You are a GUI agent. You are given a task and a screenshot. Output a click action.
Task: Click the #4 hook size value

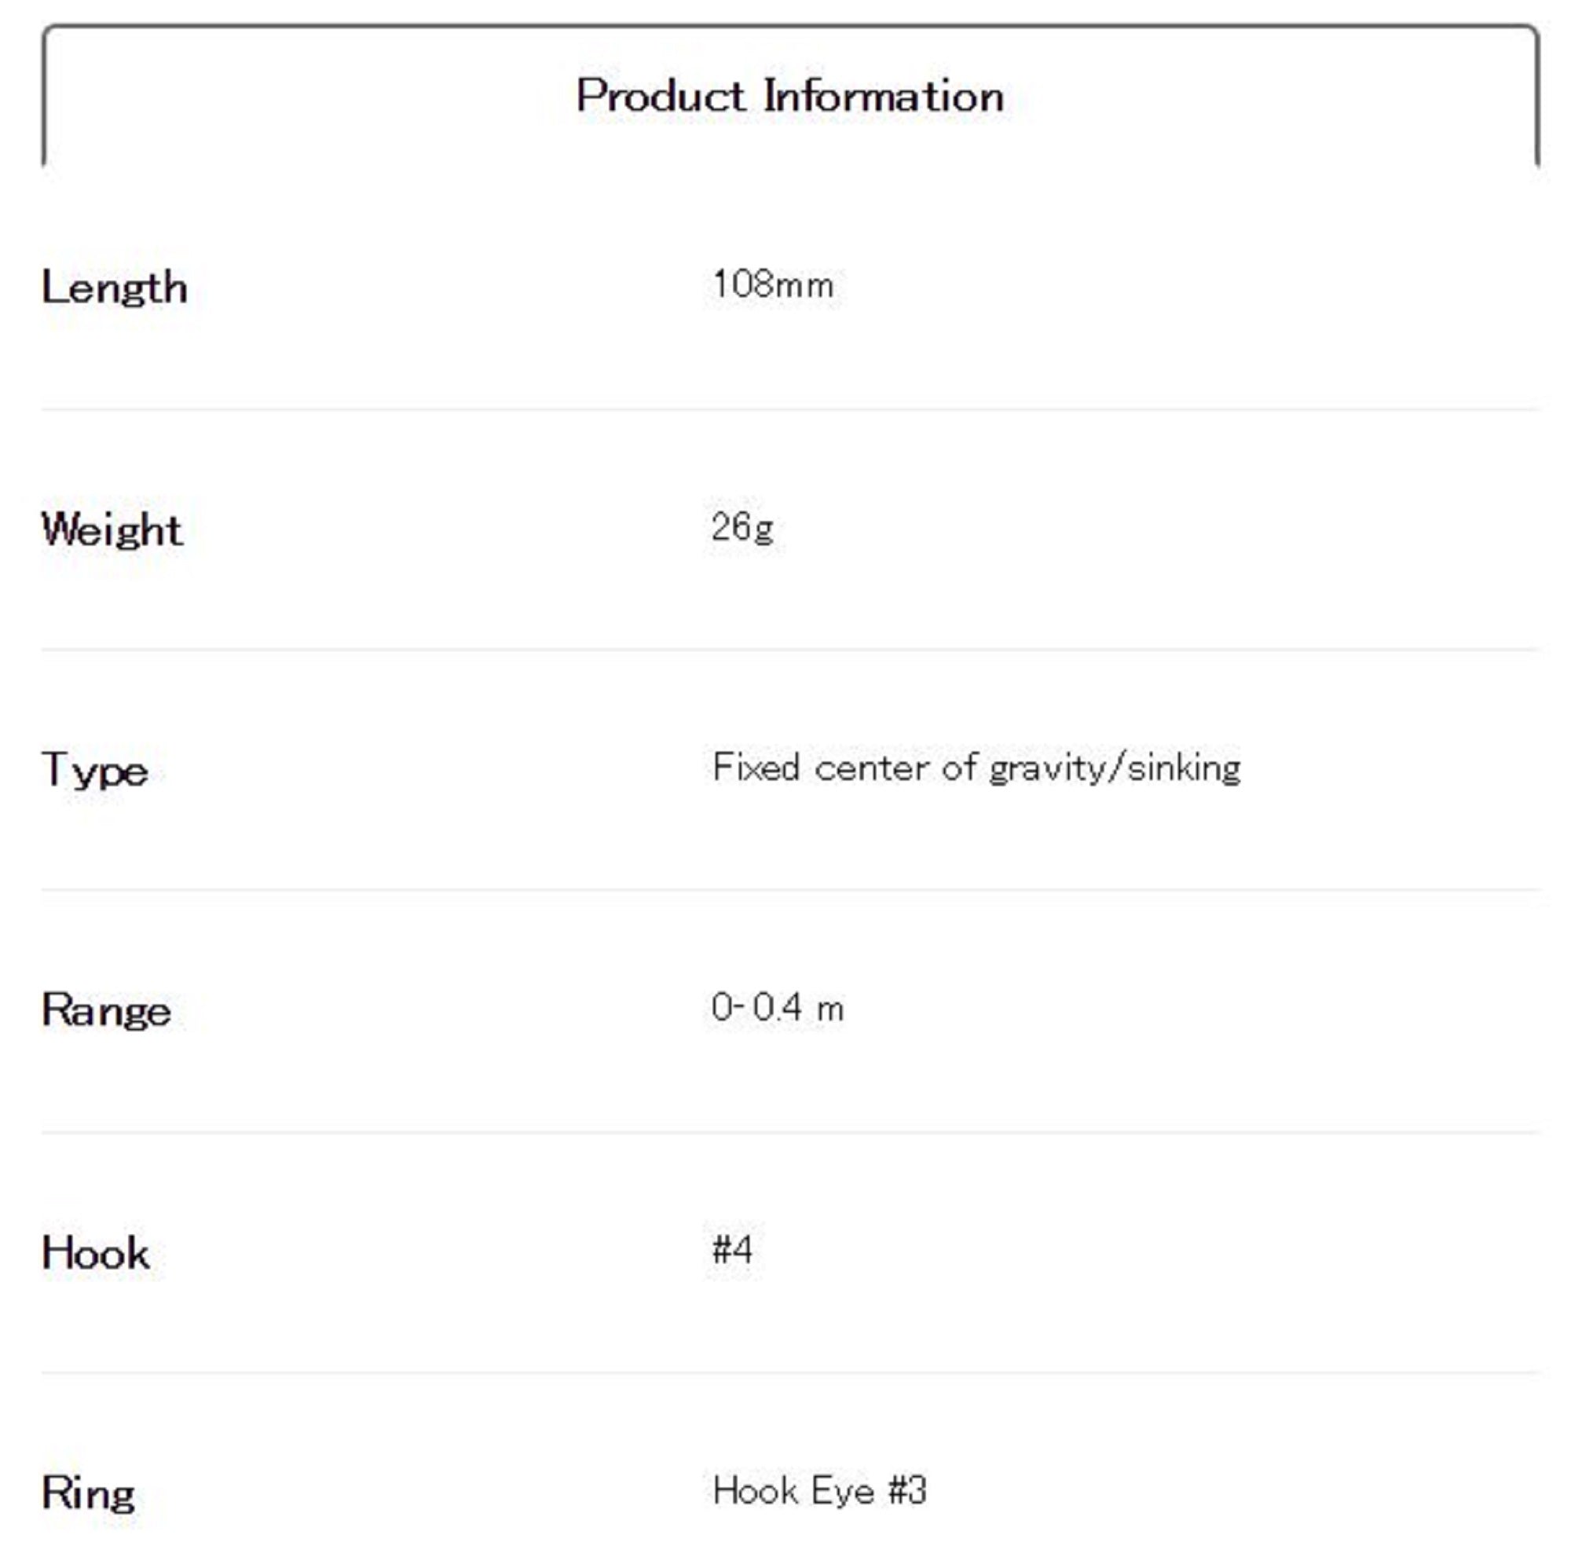[732, 1249]
